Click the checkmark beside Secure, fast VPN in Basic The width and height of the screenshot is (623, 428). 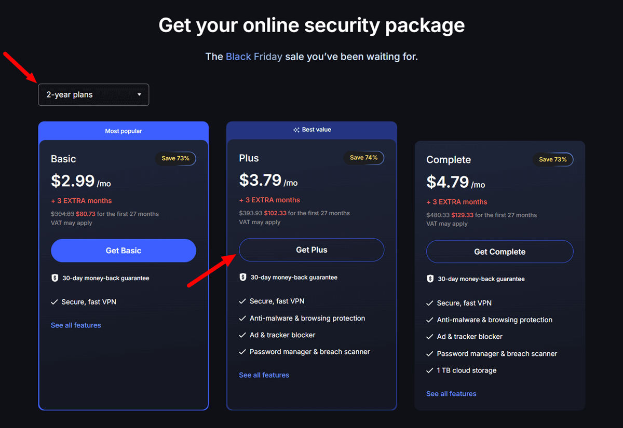pyautogui.click(x=55, y=301)
